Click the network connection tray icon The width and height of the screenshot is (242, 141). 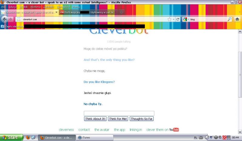(x=211, y=137)
